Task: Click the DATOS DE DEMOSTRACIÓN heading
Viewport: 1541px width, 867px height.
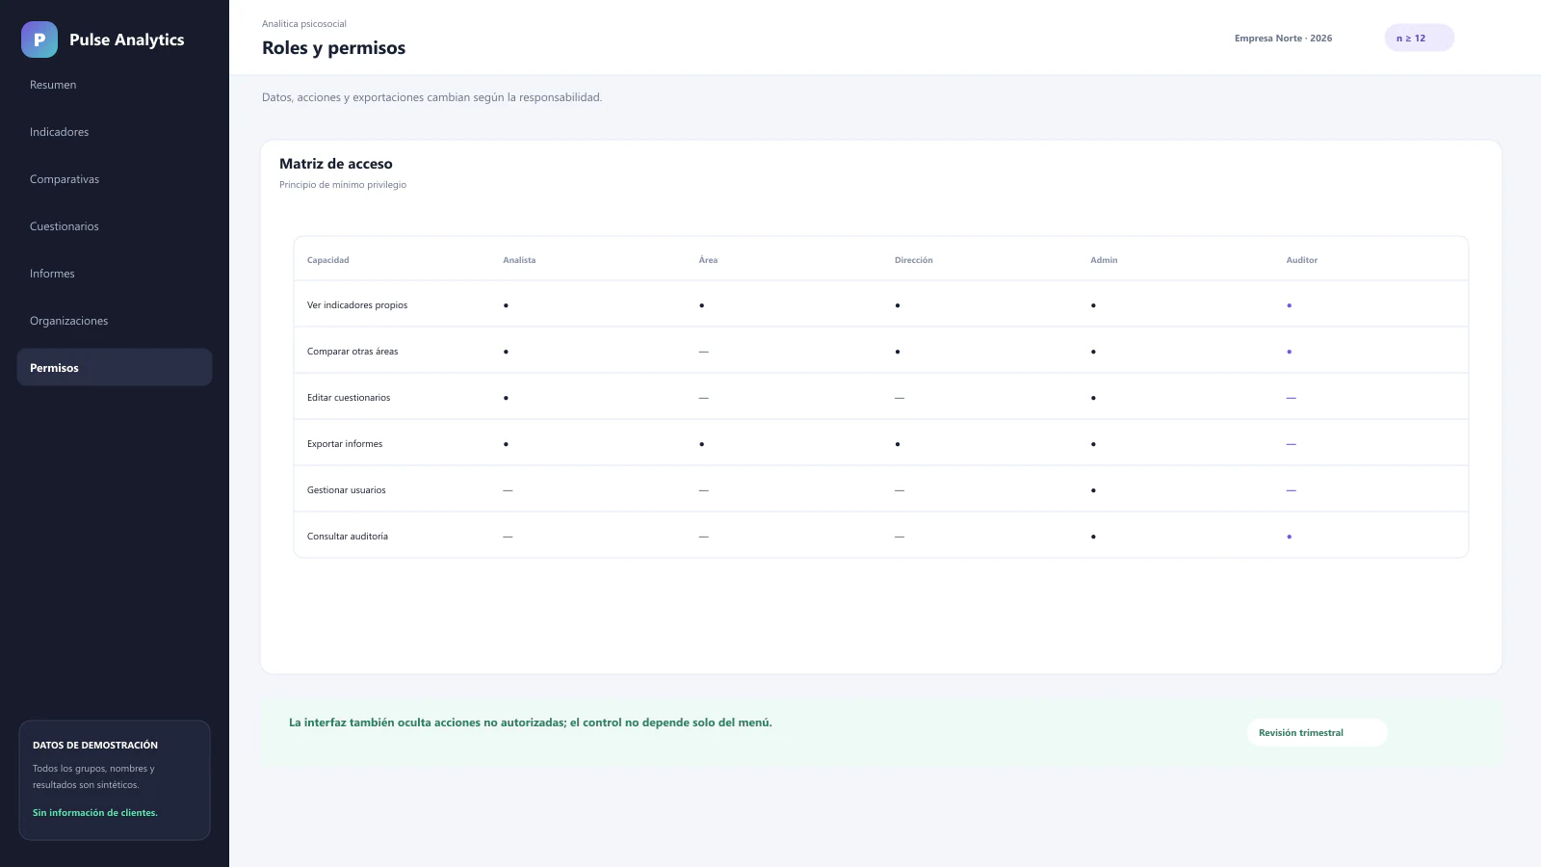Action: point(95,746)
